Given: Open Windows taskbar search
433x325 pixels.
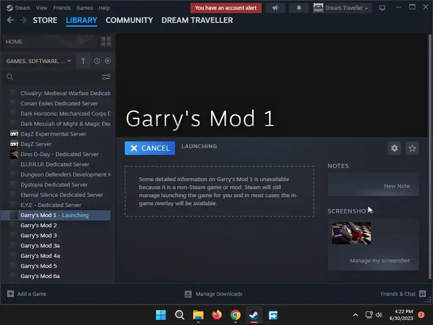Looking at the screenshot, I should (x=179, y=315).
